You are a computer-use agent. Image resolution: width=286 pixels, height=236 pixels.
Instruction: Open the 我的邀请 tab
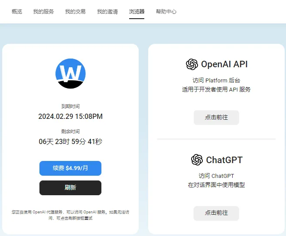coord(107,12)
